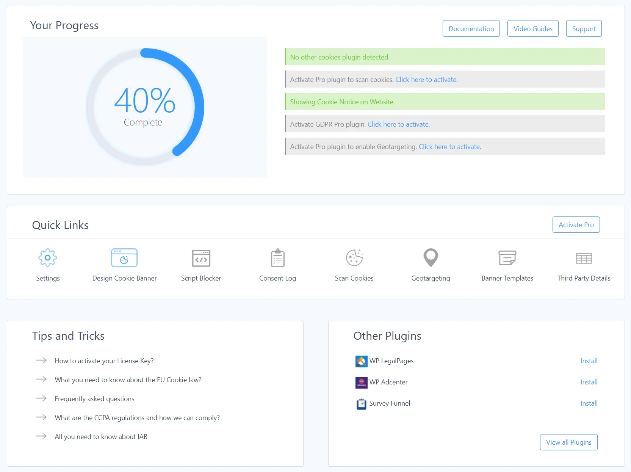Open the Consent Log clipboard icon
This screenshot has height=472, width=631.
click(x=278, y=258)
